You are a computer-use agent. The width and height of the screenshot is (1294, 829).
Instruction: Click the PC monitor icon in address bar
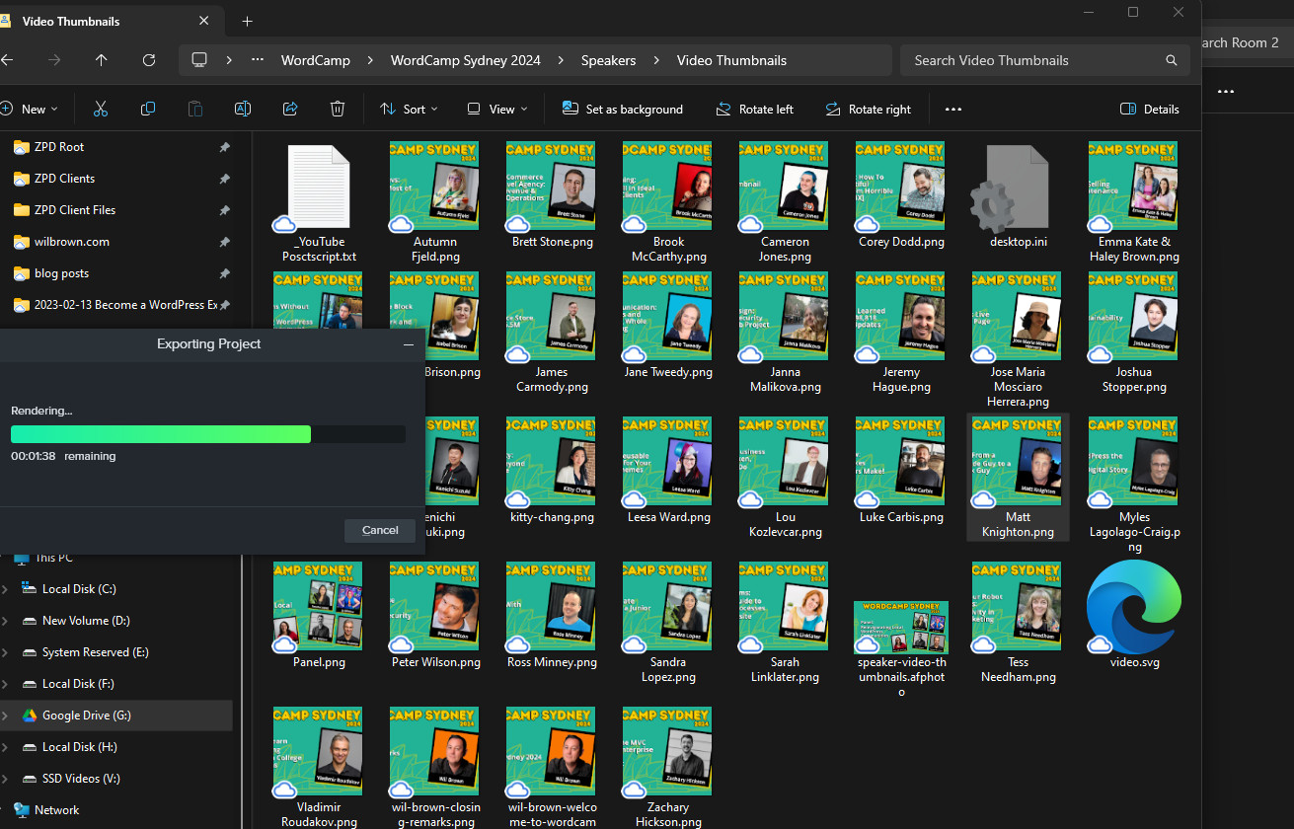tap(199, 60)
